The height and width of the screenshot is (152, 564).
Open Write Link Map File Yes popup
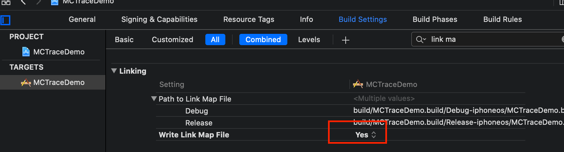366,135
